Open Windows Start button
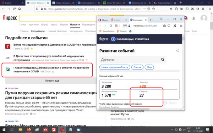This screenshot has width=213, height=133. (4, 130)
